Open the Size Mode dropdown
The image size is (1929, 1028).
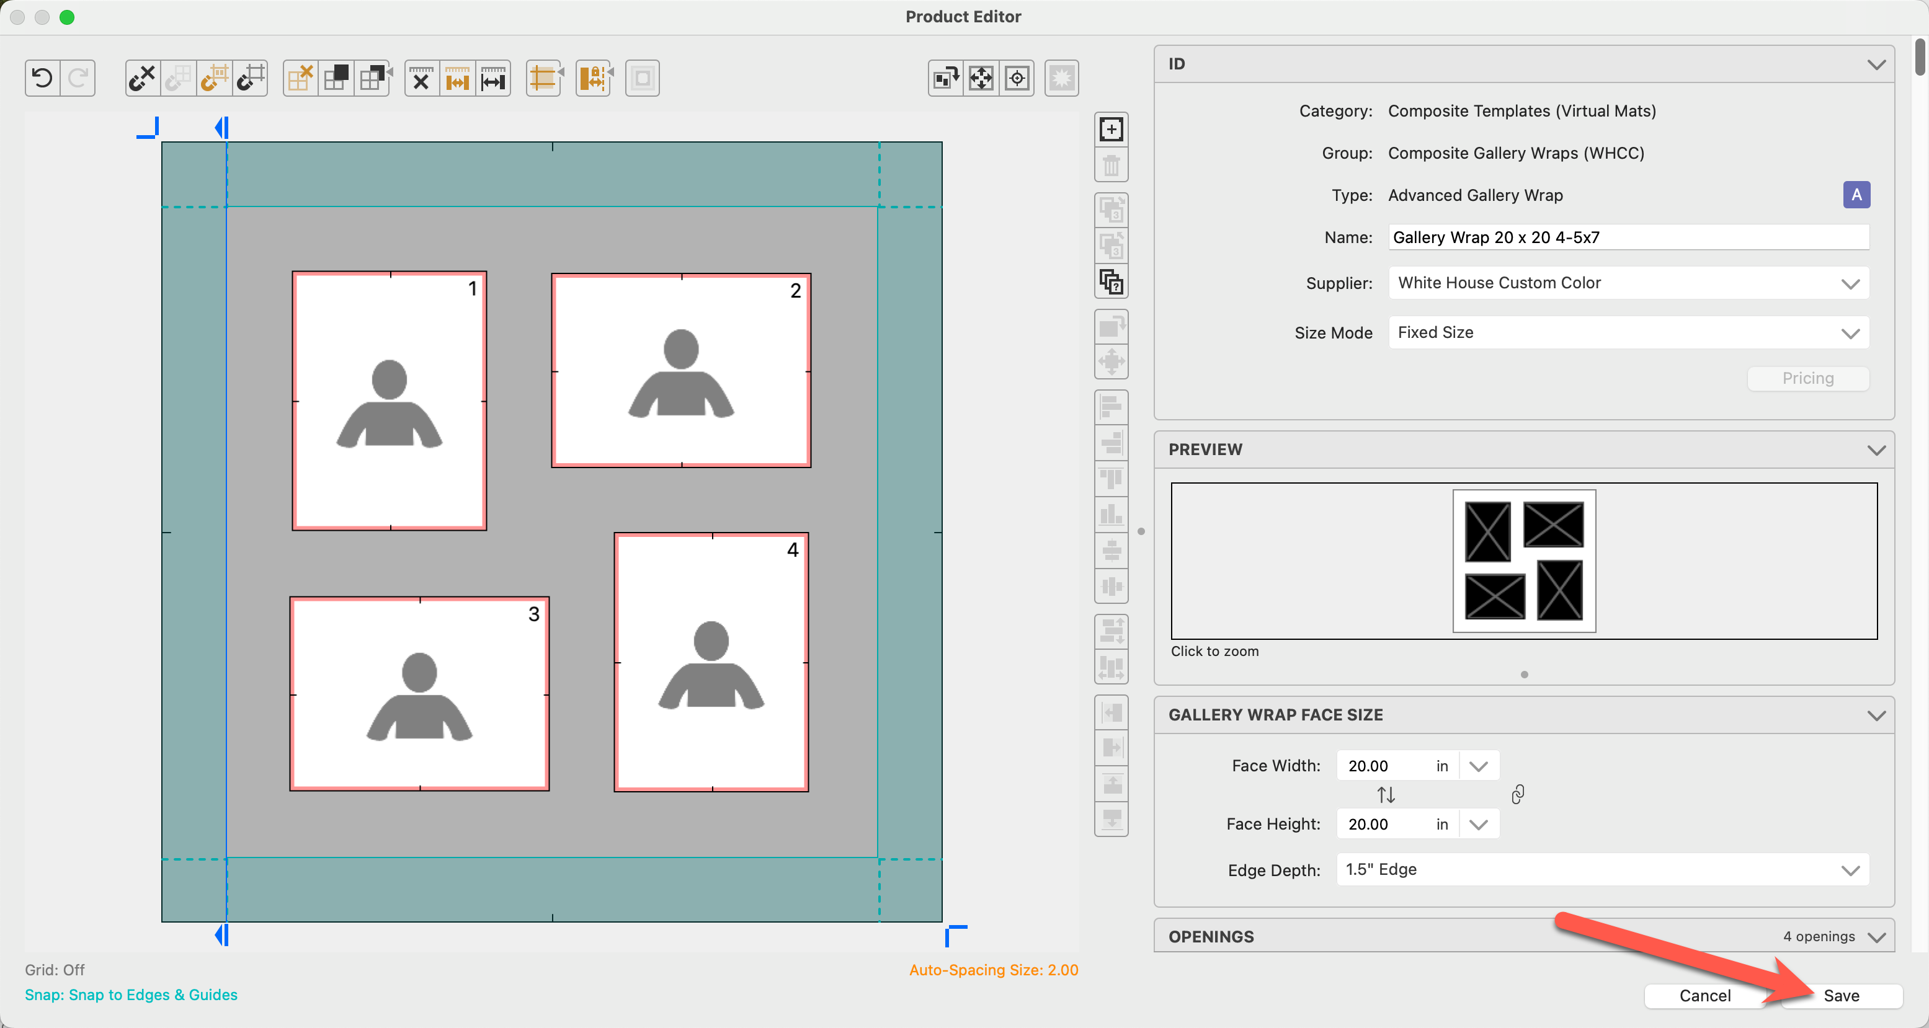click(1628, 332)
